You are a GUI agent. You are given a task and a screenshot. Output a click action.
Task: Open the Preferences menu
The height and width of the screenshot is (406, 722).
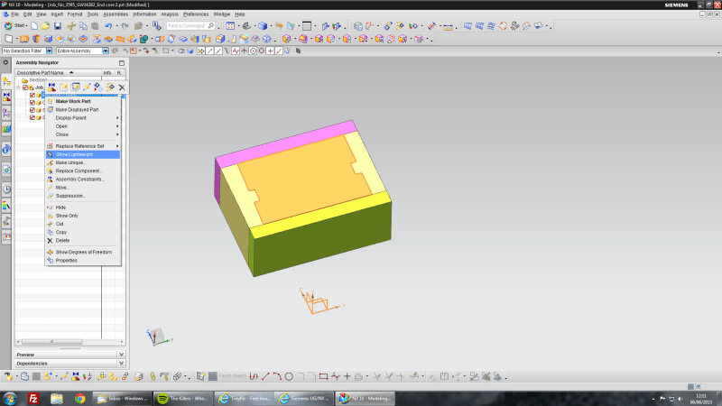coord(196,14)
